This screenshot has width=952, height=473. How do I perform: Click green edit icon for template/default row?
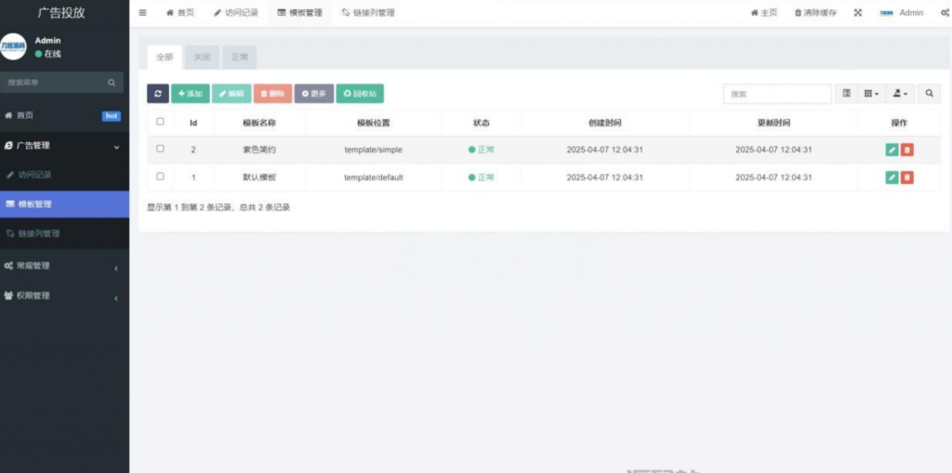(892, 177)
